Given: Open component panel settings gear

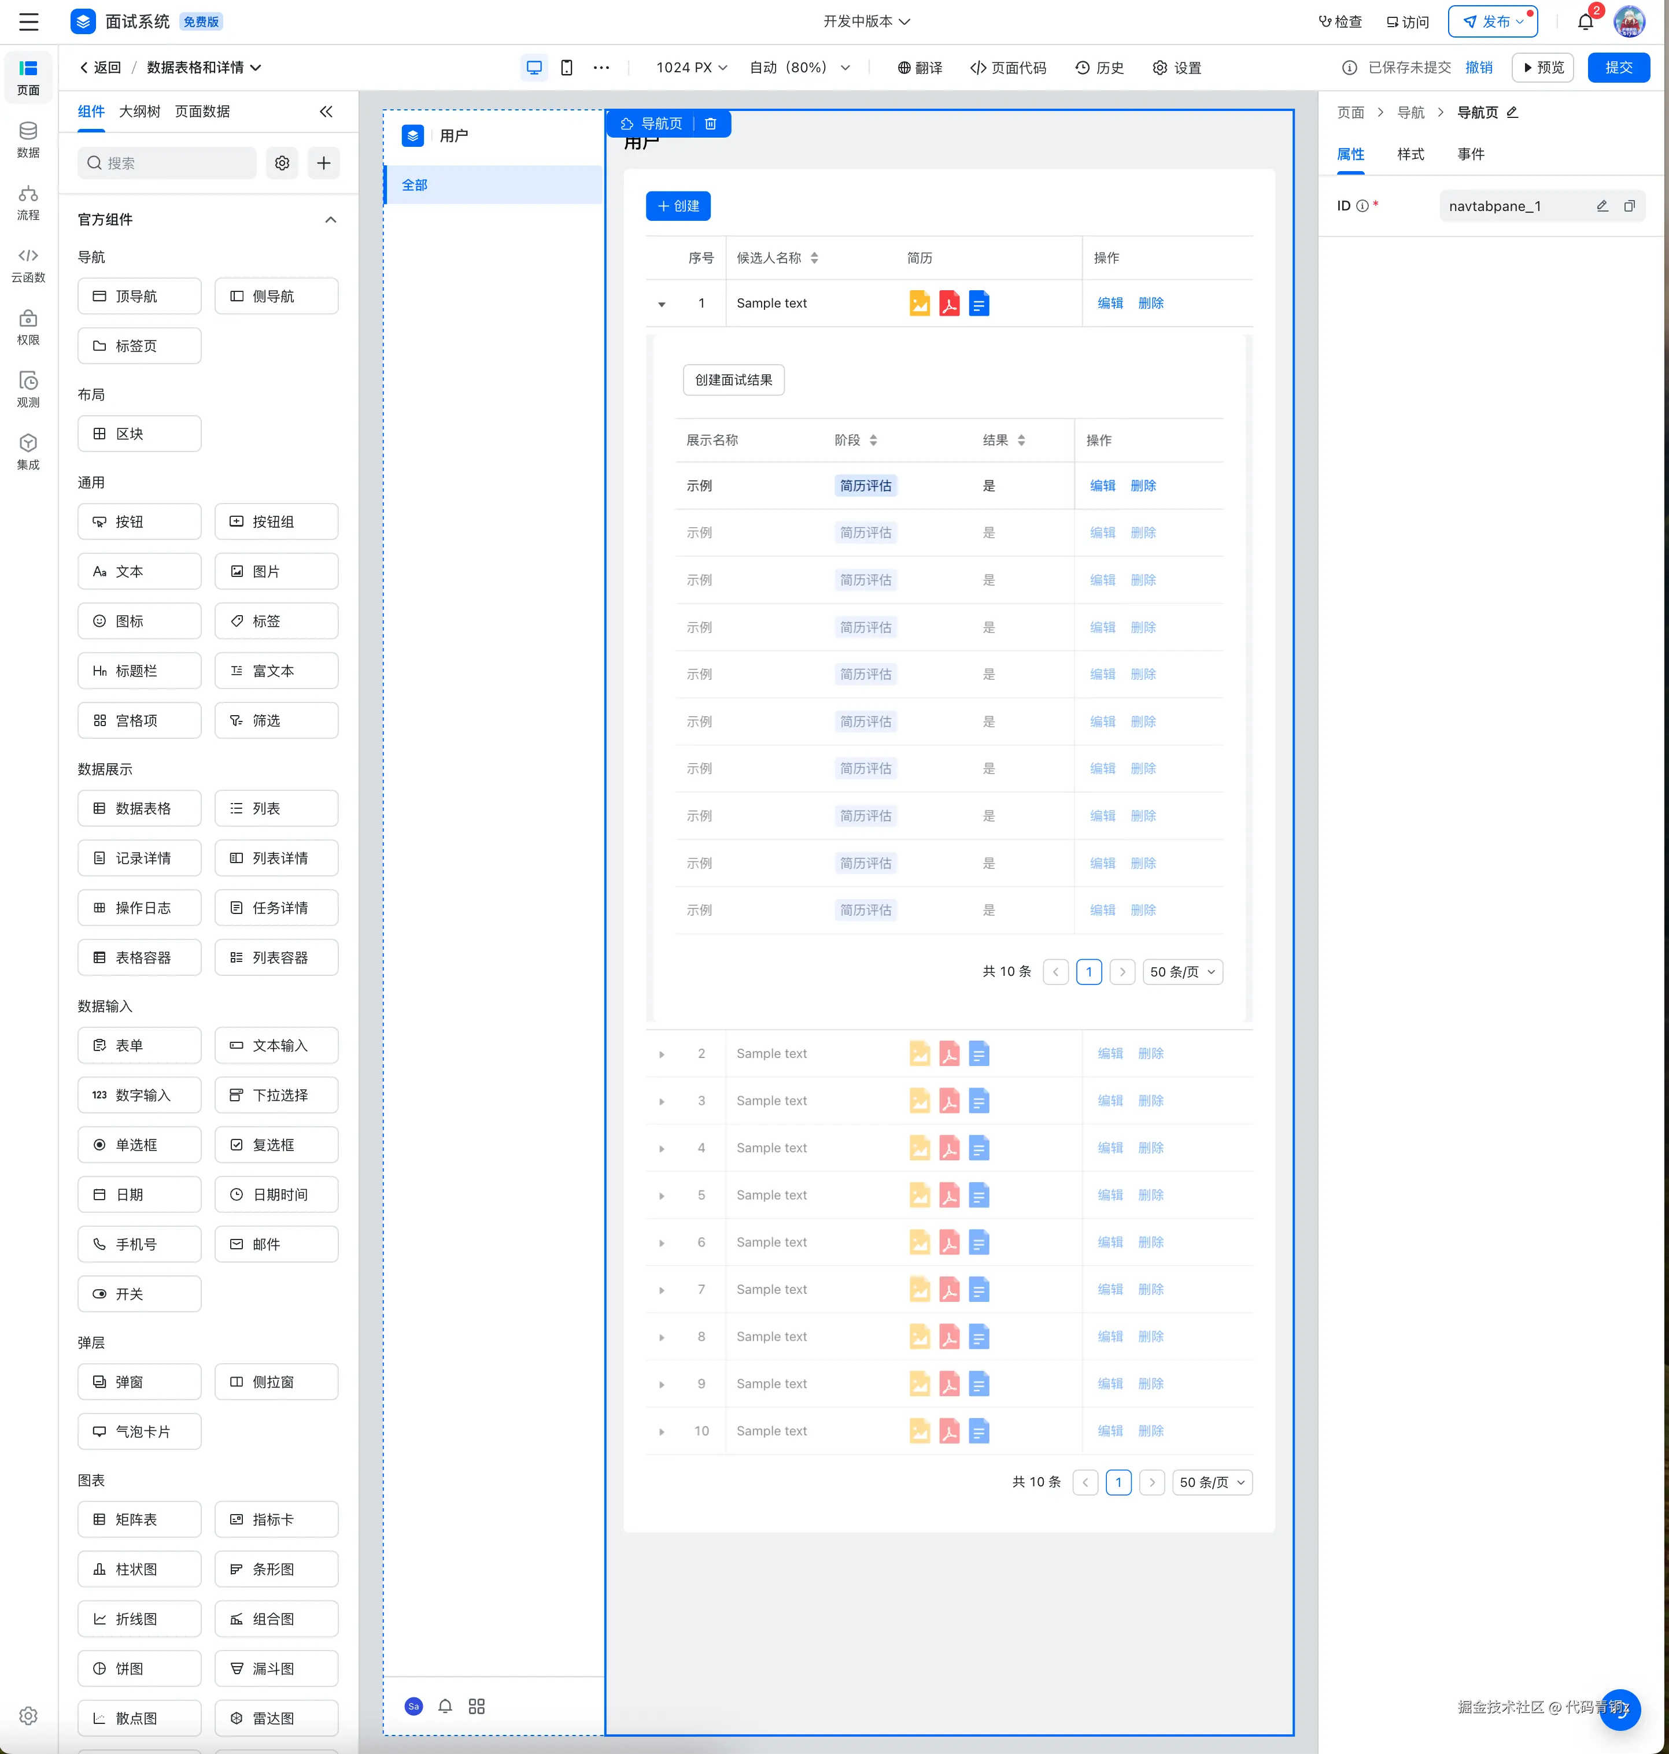Looking at the screenshot, I should click(x=282, y=163).
